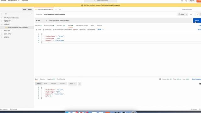Click the New button in the sidebar
Screen dimensions: 201x113
point(24,9)
